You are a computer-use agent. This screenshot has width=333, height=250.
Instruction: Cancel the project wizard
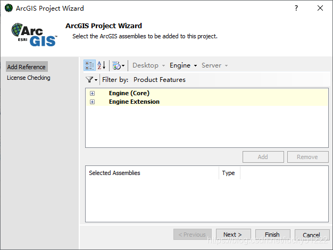coord(312,235)
